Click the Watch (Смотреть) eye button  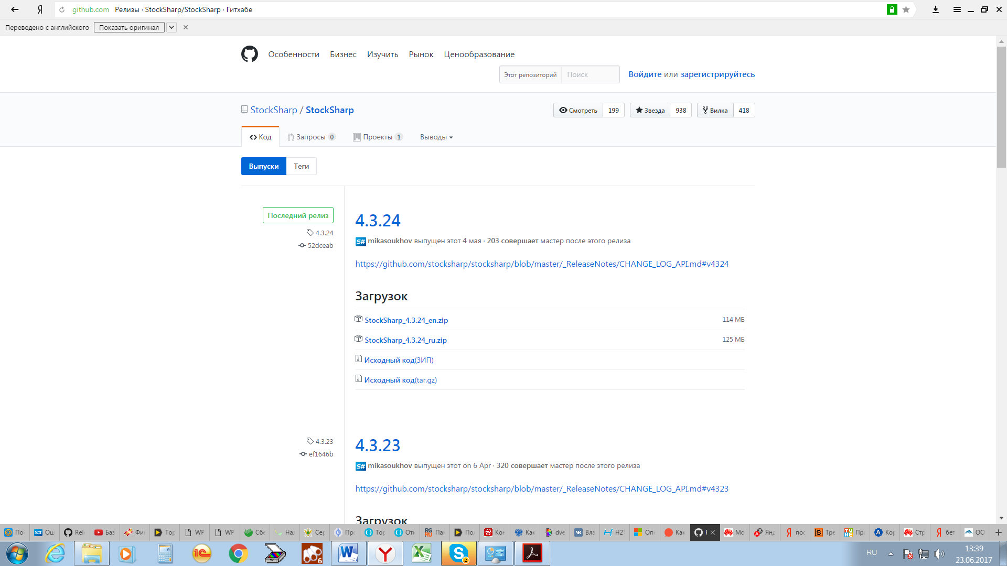click(x=578, y=110)
